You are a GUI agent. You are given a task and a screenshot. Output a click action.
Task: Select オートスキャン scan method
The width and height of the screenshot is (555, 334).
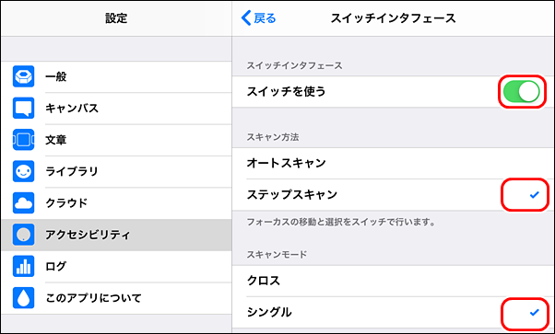[394, 163]
